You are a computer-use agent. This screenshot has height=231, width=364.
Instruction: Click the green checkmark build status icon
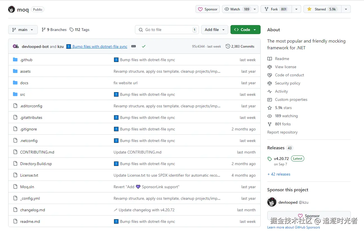pyautogui.click(x=144, y=46)
